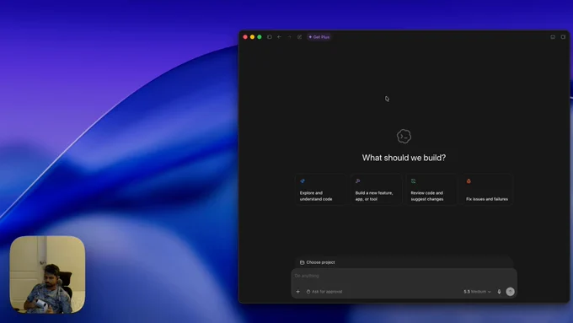
Task: Open the terminal panel icon at top right
Action: click(553, 37)
